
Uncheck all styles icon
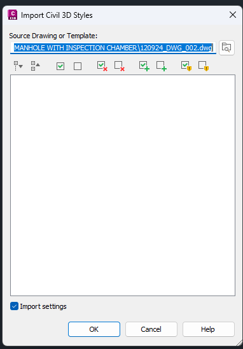pos(78,66)
